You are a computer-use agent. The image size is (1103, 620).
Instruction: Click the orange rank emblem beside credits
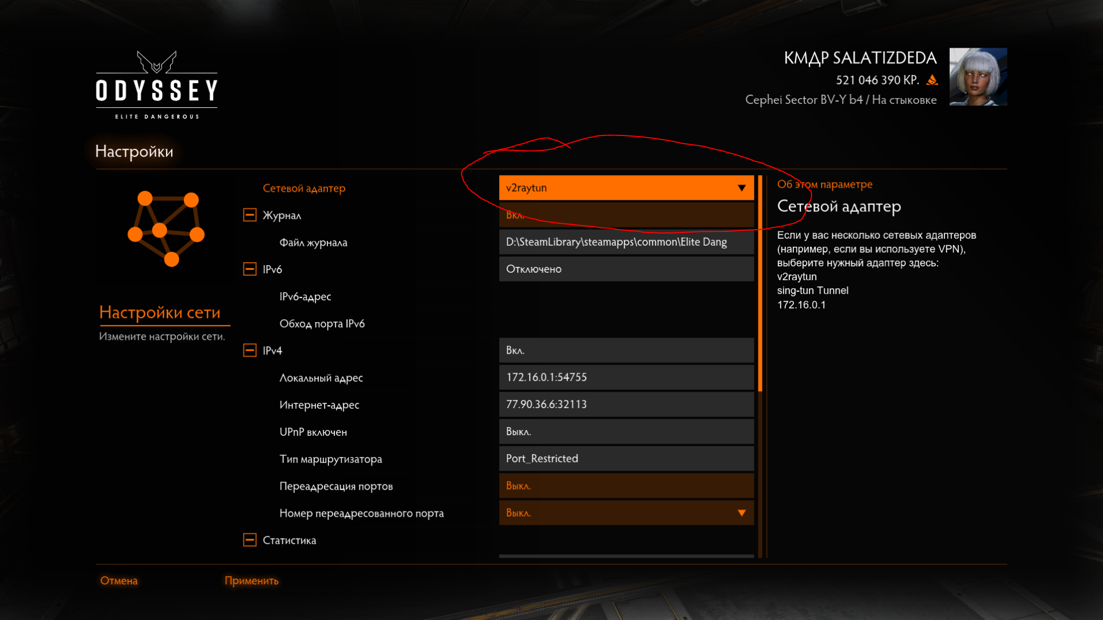point(932,80)
